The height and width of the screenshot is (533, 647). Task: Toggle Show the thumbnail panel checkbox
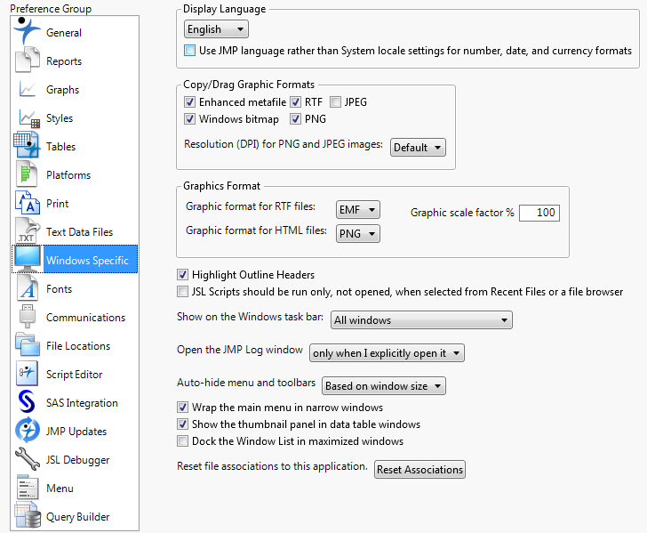(182, 424)
